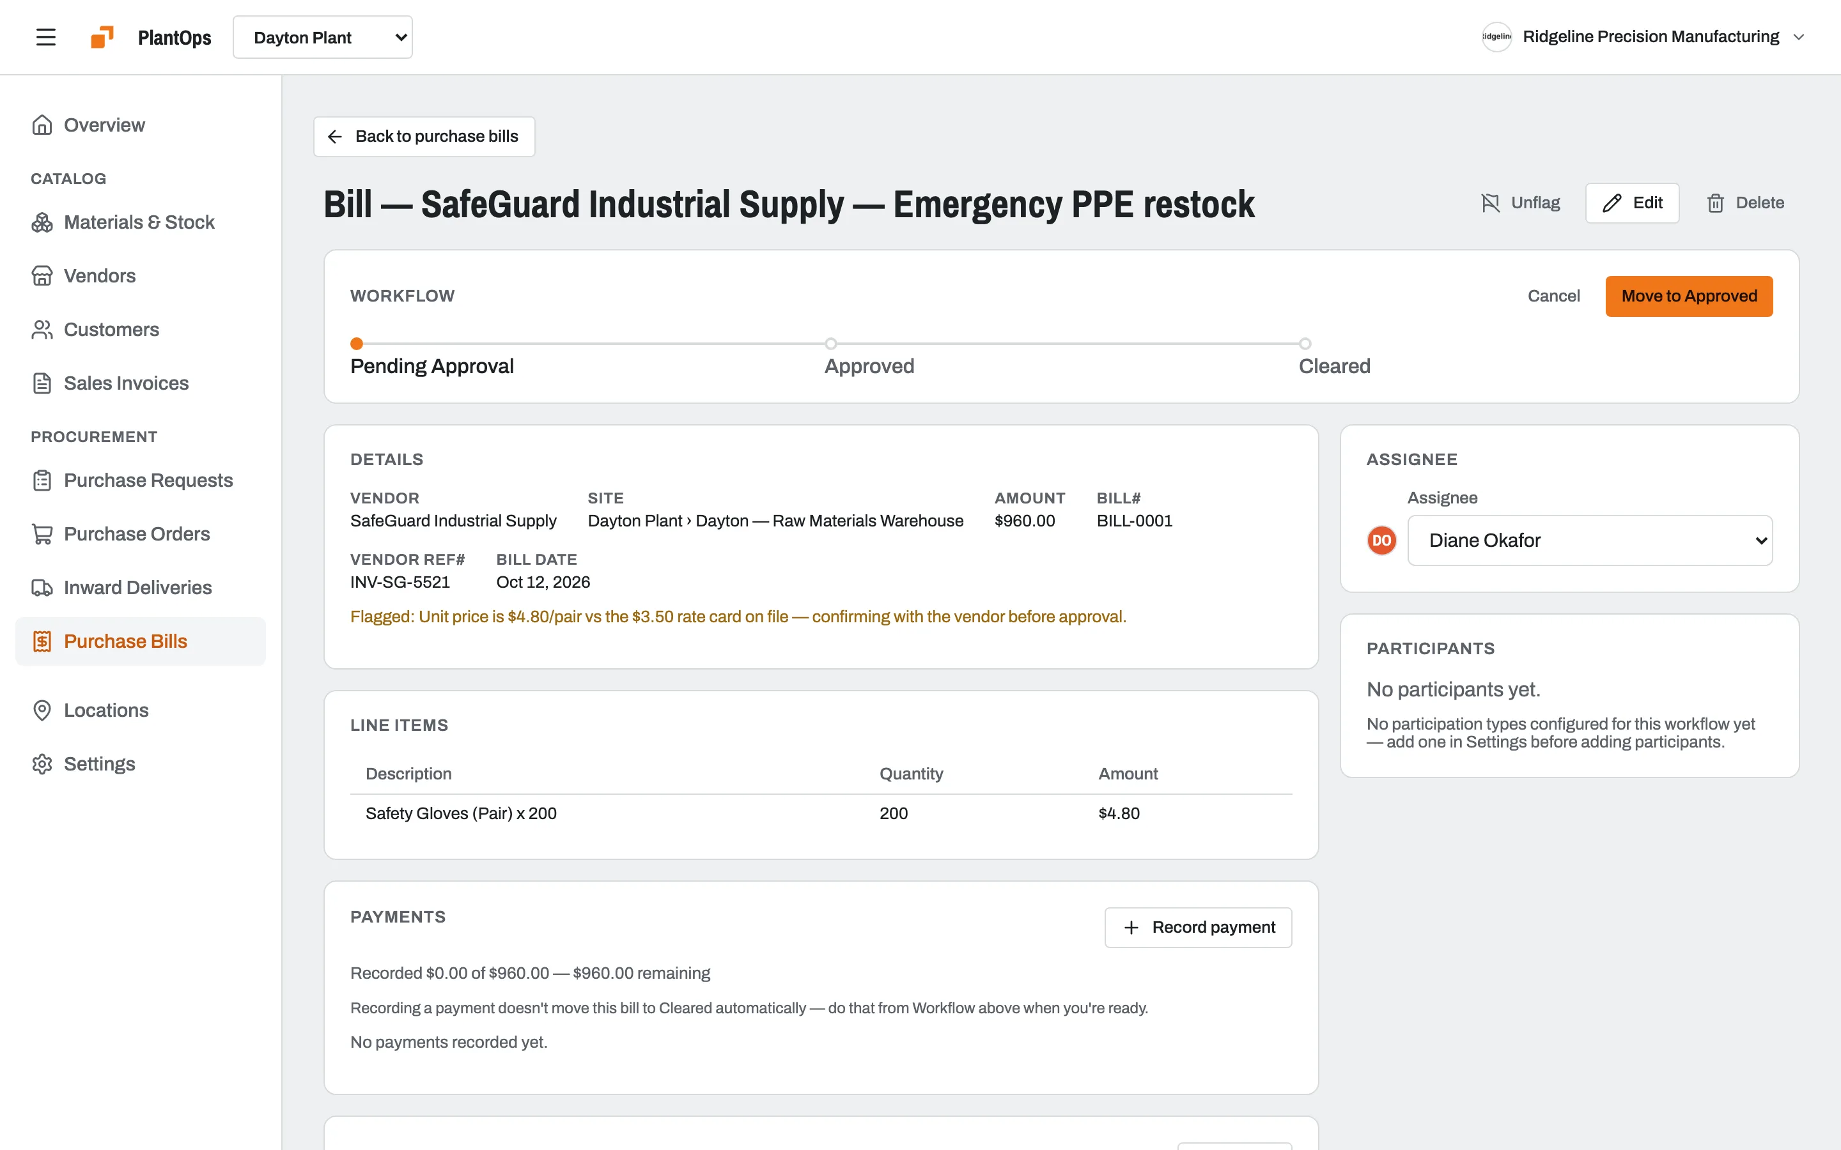Click the Purchase Requests clipboard icon
Screen dimensions: 1841x1150
42,480
